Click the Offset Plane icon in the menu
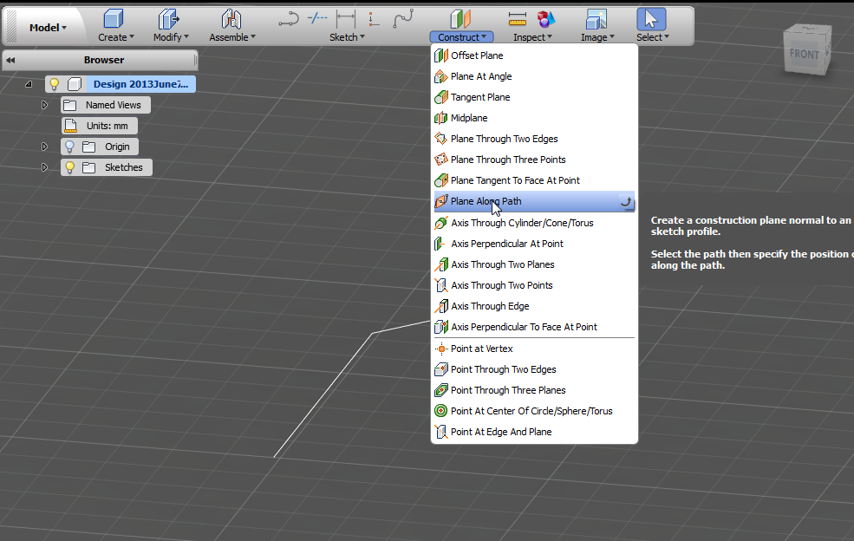 (441, 55)
